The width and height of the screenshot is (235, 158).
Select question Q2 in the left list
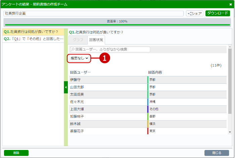pos(33,39)
